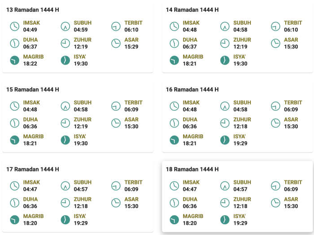Click ZUHUR label in 15 Ramadan card
The height and width of the screenshot is (235, 314).
pos(83,120)
